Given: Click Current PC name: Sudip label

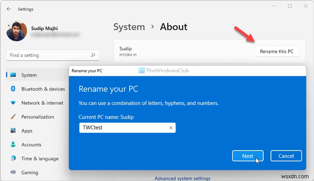Looking at the screenshot, I should tap(106, 117).
